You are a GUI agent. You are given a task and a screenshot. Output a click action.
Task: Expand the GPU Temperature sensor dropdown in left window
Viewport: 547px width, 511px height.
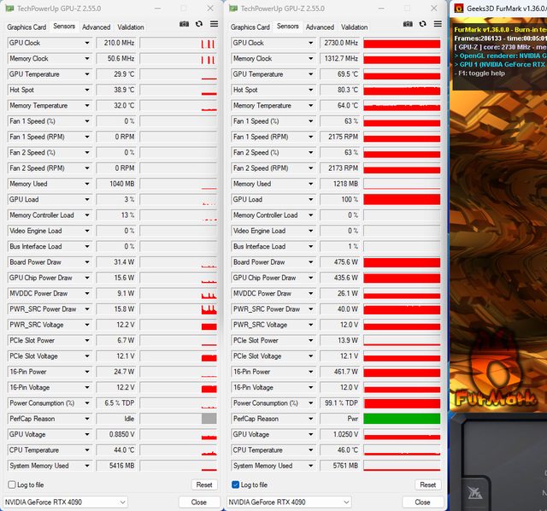(86, 74)
